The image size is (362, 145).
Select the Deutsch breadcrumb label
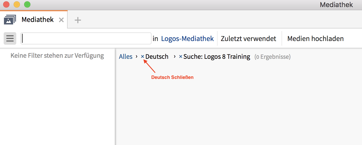(157, 56)
